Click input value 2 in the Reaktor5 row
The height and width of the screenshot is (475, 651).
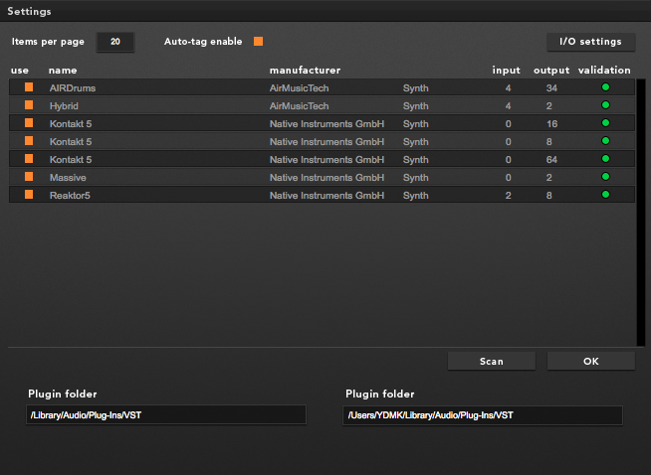508,195
